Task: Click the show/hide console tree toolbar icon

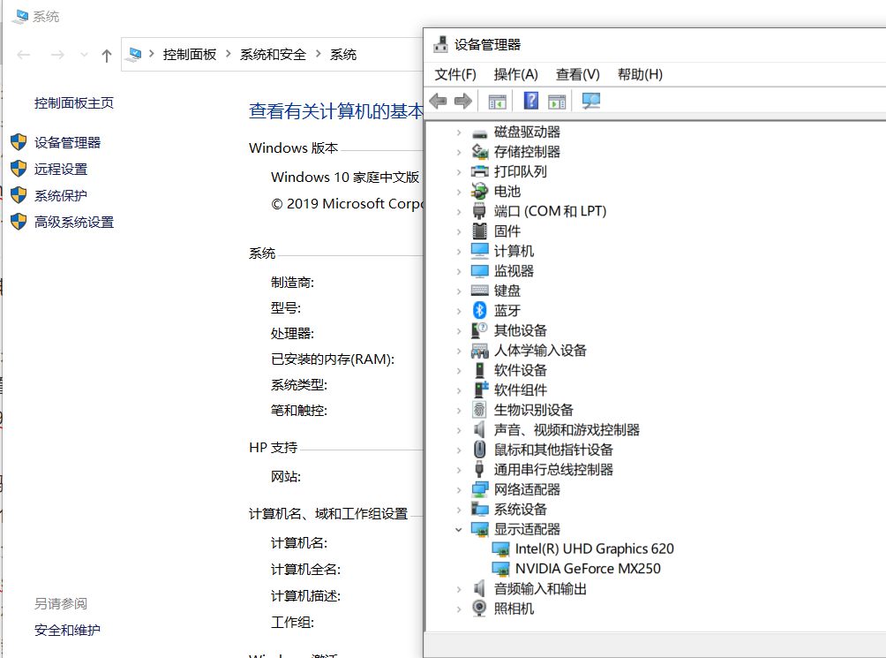Action: click(497, 102)
